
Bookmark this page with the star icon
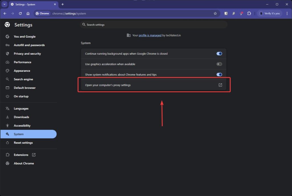tap(215, 13)
